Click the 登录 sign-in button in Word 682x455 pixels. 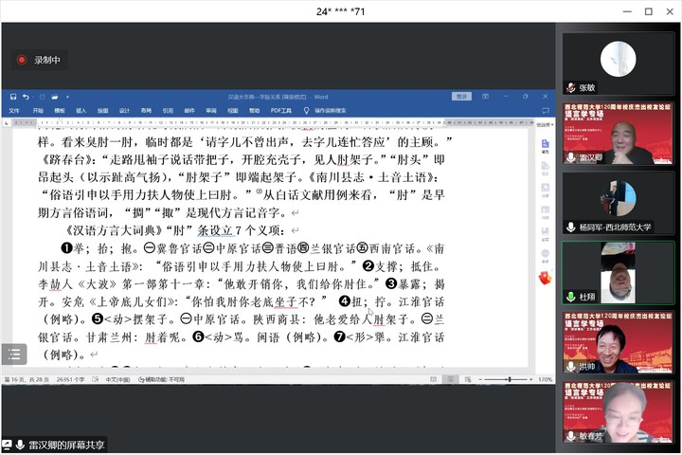[x=461, y=97]
